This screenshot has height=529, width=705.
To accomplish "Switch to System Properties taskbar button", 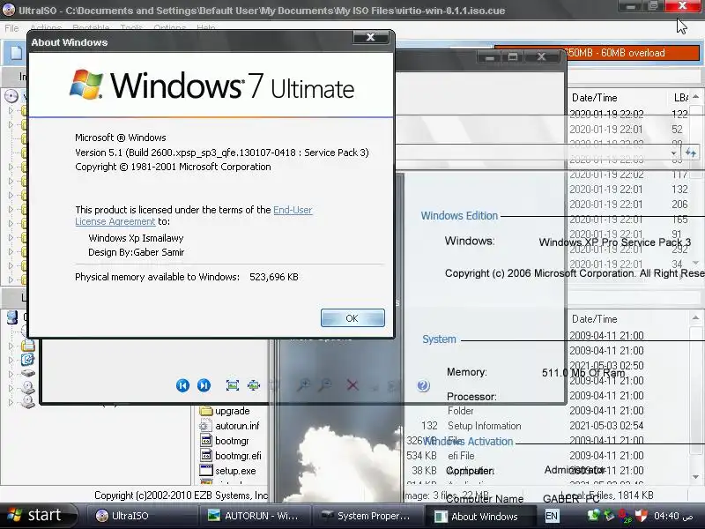I will [x=366, y=516].
